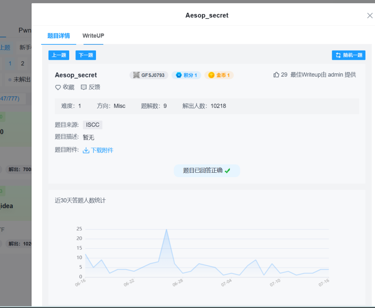Click the green checkmark on 题目已回答正确
Viewport: 375px width, 308px height.
227,170
